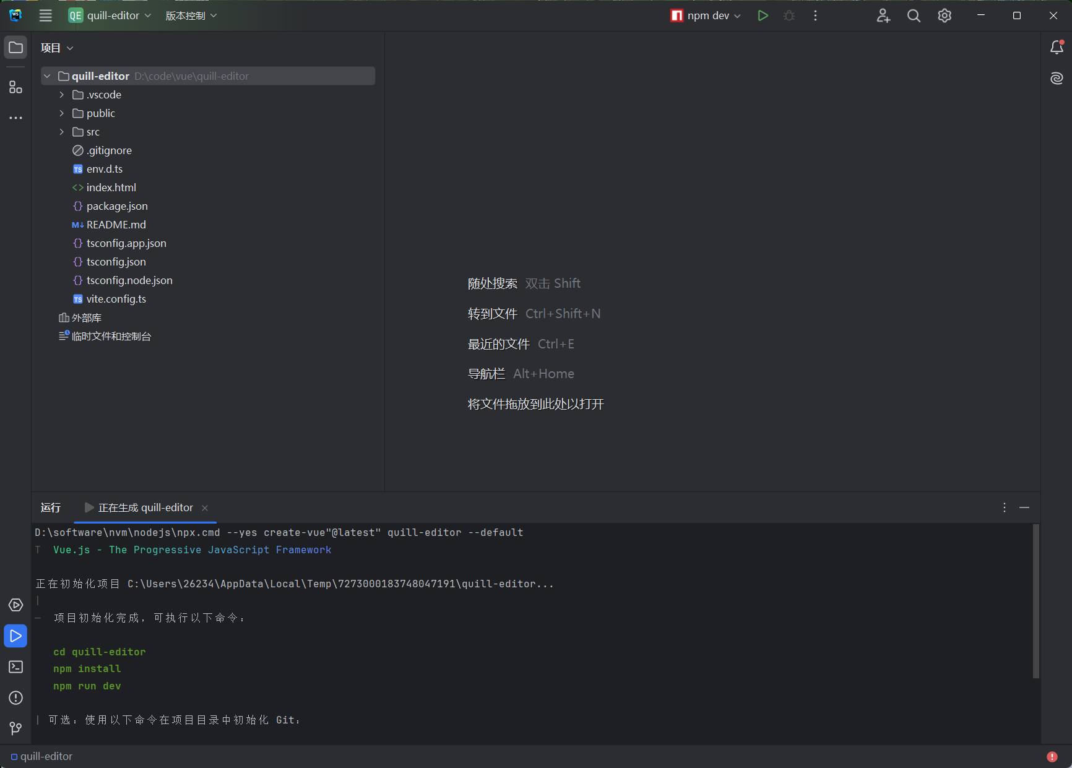Select env.d.ts in project tree
The width and height of the screenshot is (1072, 768).
coord(98,169)
